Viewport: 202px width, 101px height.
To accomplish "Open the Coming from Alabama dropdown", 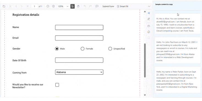I will 79,72.
